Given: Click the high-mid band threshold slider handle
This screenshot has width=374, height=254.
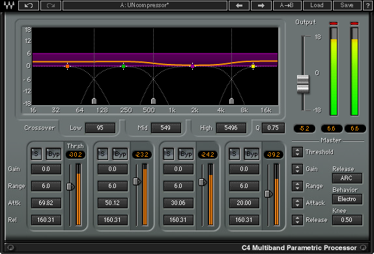Looking at the screenshot, I should 203,182.
